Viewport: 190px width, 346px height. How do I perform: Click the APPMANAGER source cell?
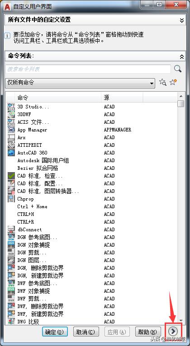pyautogui.click(x=118, y=130)
